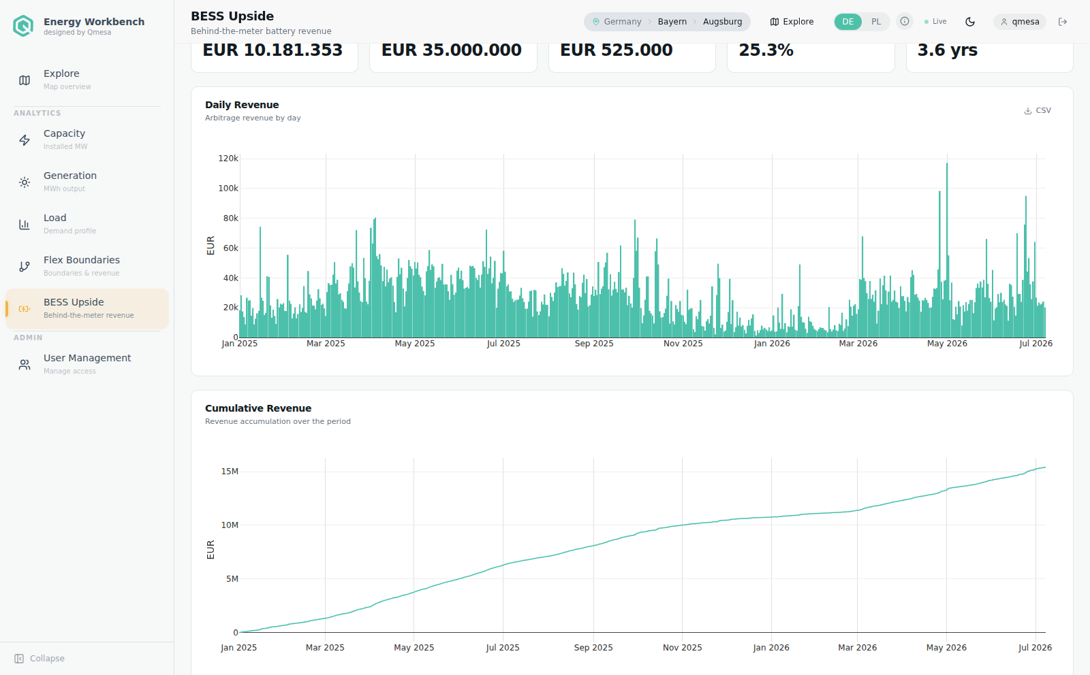Open qmesa user account chip
The height and width of the screenshot is (675, 1090).
[x=1020, y=22]
